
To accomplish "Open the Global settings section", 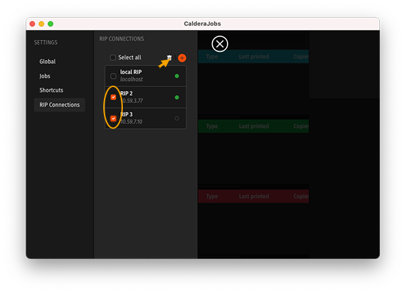I will (47, 61).
